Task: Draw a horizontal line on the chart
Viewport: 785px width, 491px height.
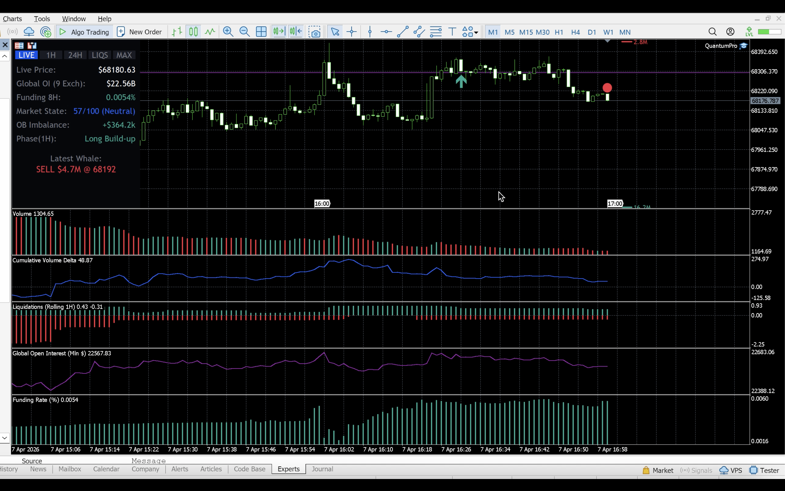Action: point(386,31)
